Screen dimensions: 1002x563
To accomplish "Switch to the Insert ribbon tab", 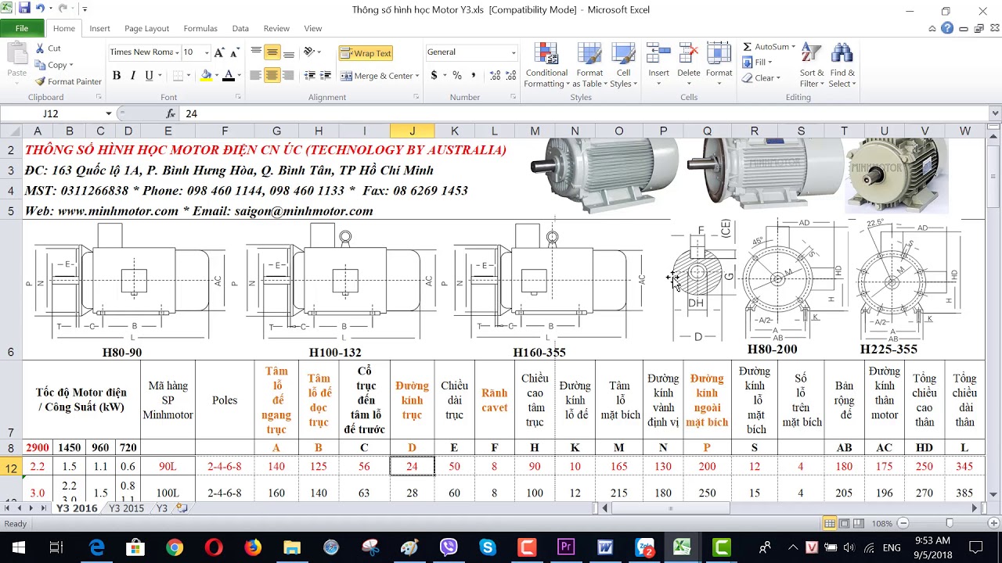I will click(x=99, y=28).
